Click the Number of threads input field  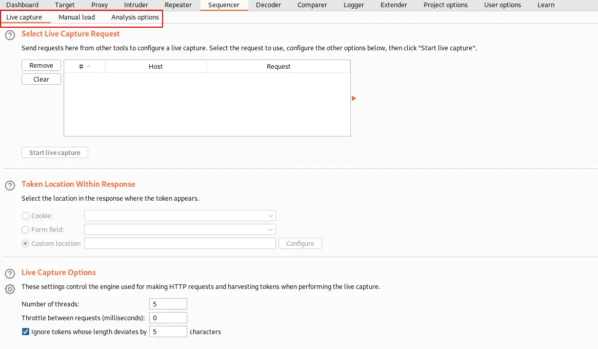168,304
